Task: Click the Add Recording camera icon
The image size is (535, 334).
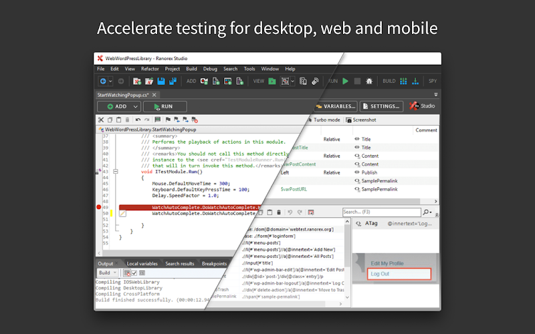Action: coord(204,81)
